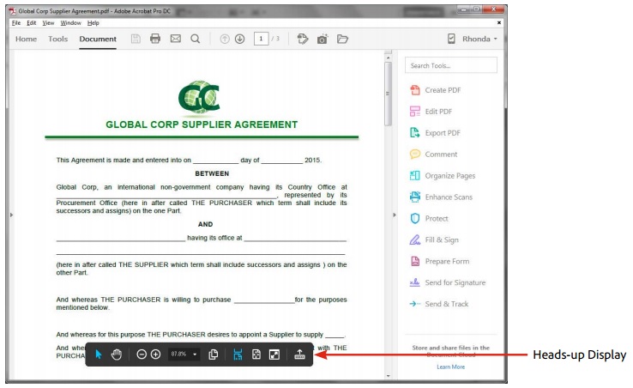Toggle fit-width scrolling page mode
Image resolution: width=633 pixels, height=388 pixels.
(x=238, y=355)
